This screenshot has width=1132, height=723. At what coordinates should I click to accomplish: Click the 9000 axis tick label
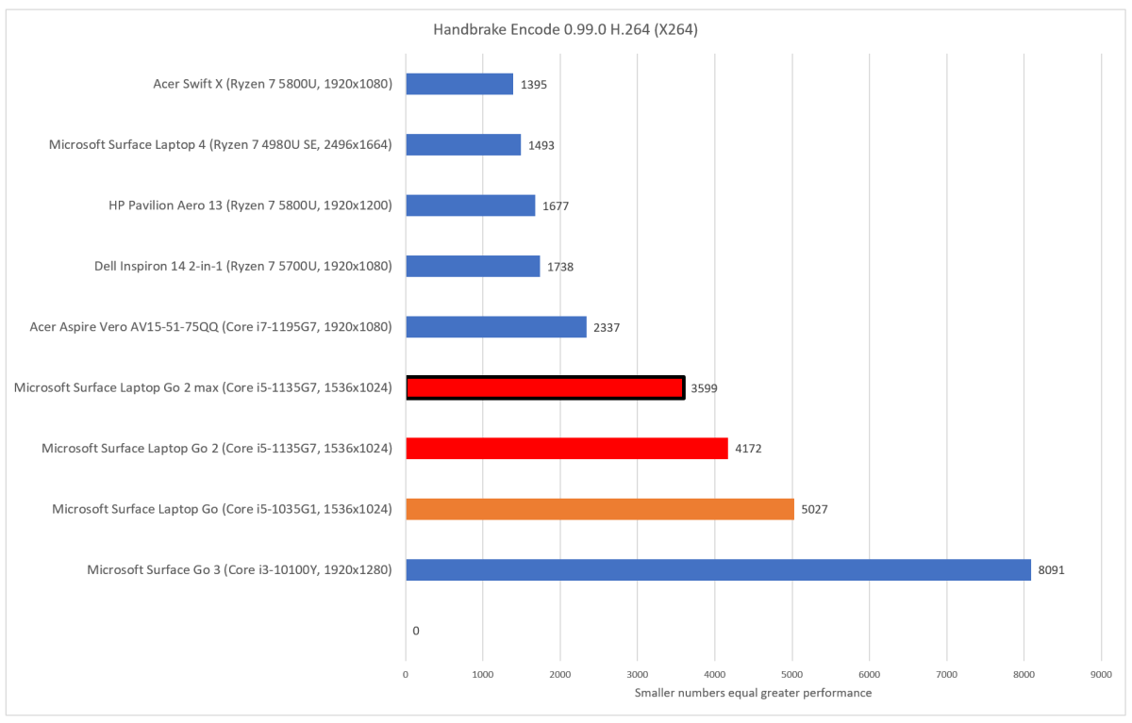[x=1101, y=674]
